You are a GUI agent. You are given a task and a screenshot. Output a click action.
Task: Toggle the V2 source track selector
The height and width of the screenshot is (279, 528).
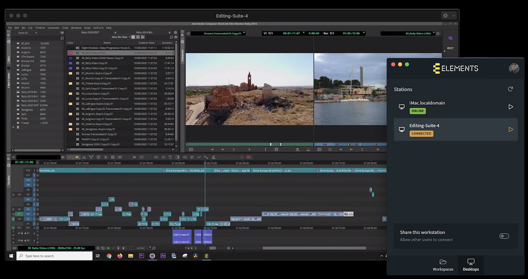pos(19,219)
